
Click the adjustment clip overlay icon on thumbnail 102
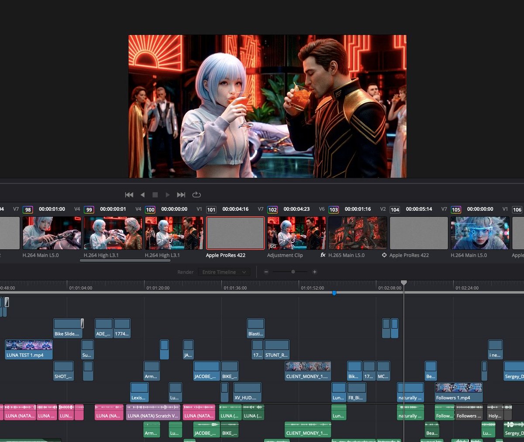click(x=273, y=246)
